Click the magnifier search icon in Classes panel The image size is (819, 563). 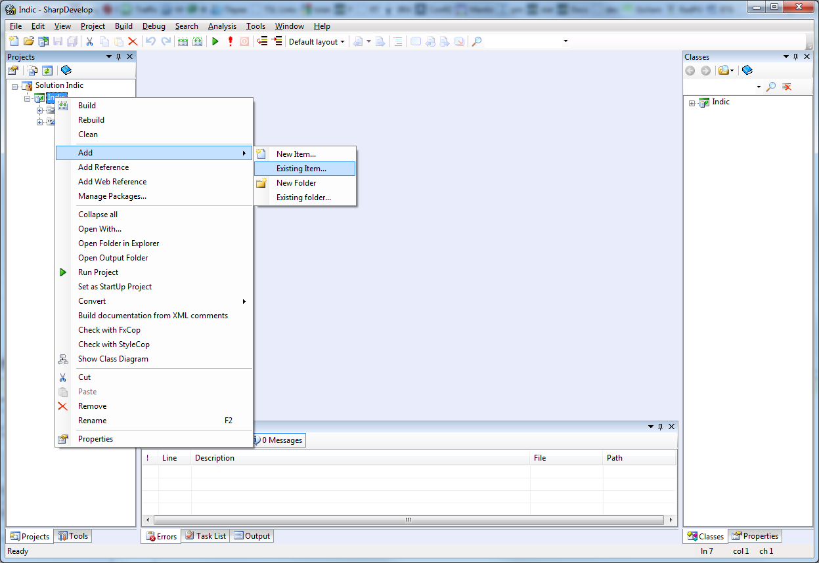(x=772, y=87)
